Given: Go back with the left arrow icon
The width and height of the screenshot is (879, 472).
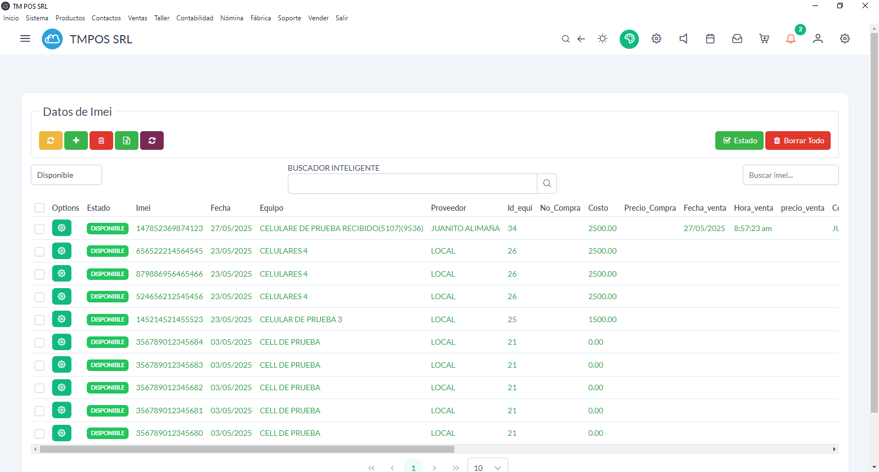Looking at the screenshot, I should (x=581, y=39).
